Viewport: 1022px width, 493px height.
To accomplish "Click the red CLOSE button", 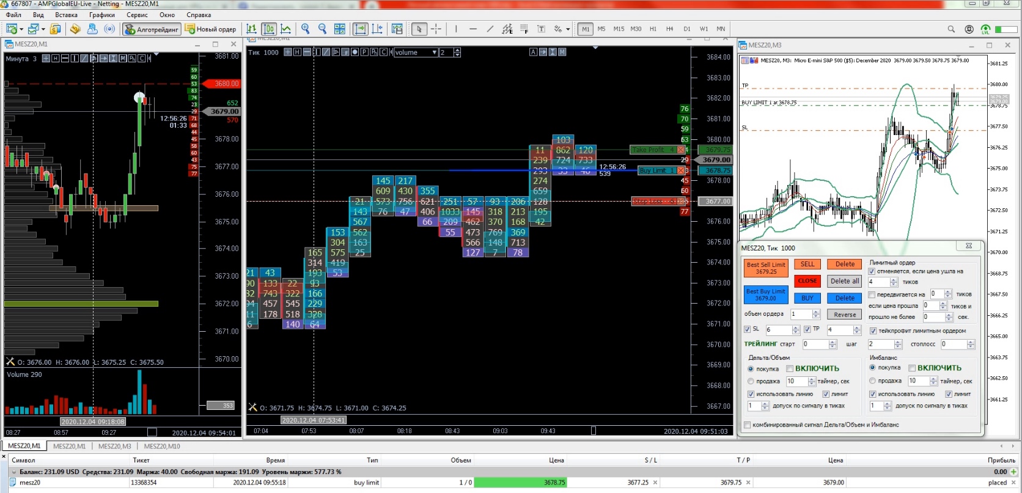I will tap(807, 281).
